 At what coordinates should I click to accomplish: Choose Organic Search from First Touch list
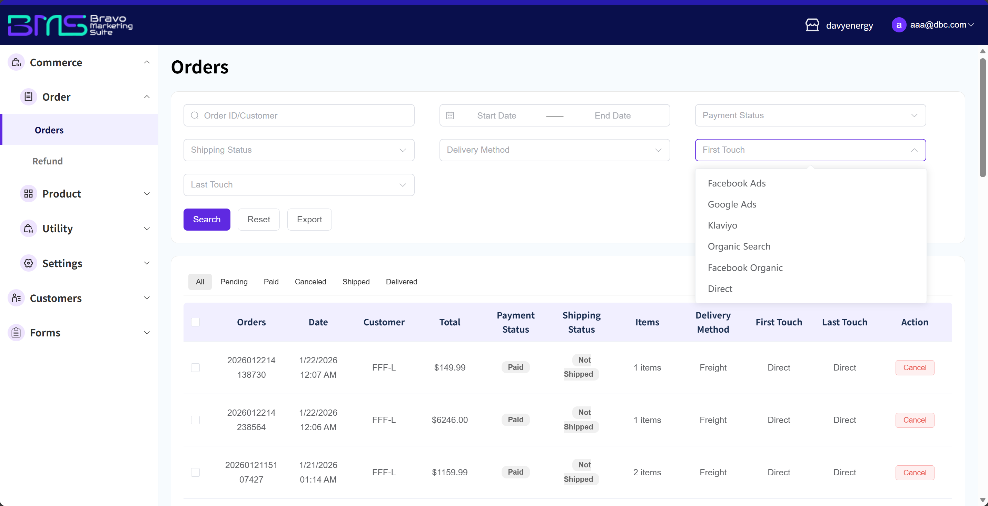coord(739,246)
